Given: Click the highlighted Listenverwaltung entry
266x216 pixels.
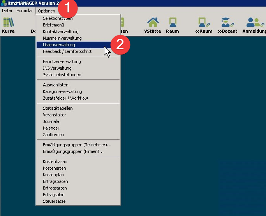Looking at the screenshot, I should (78, 45).
